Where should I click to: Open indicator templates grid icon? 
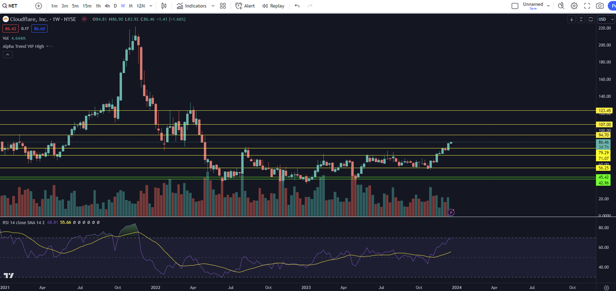pos(223,6)
